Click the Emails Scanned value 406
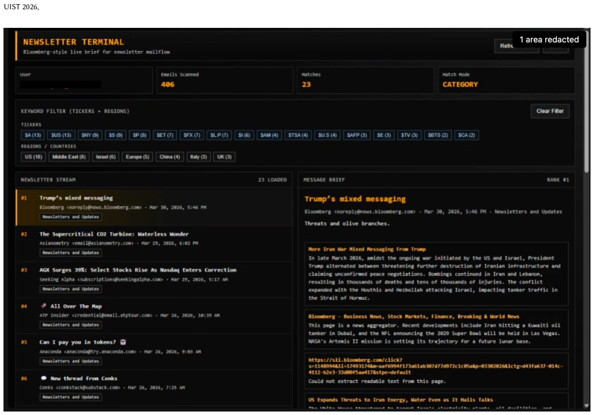 [167, 85]
